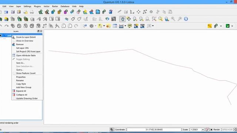Click the Coordinate input field in status bar

[154, 130]
